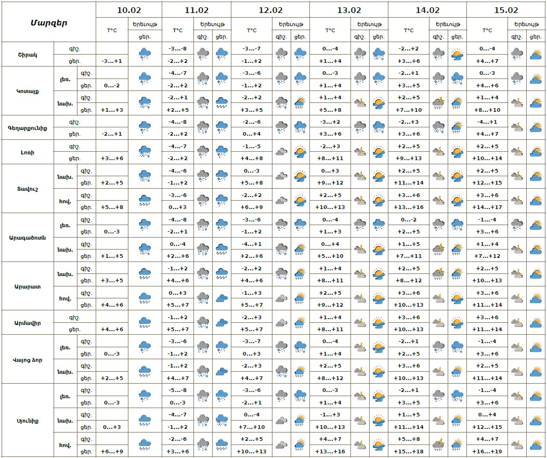Image resolution: width=547 pixels, height=458 pixels.
Task: Click the Մարզեր header cell
Action: [x=48, y=22]
